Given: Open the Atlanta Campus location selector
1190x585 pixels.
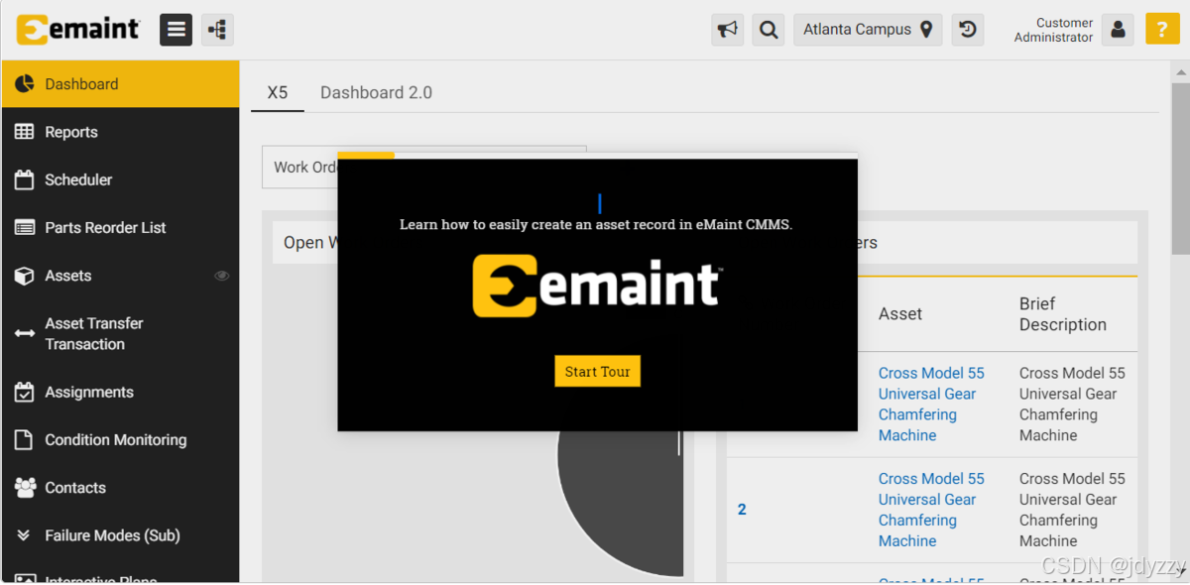Looking at the screenshot, I should (868, 30).
